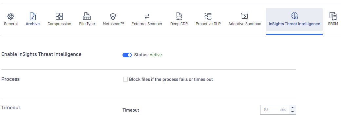This screenshot has height=126, width=341.
Task: Click the Timeout seconds input field
Action: (275, 110)
